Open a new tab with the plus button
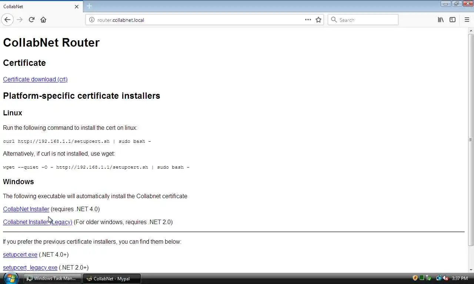This screenshot has width=474, height=284. tap(89, 6)
